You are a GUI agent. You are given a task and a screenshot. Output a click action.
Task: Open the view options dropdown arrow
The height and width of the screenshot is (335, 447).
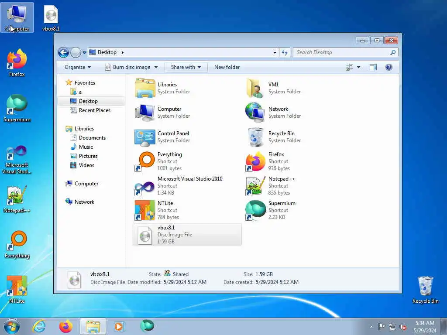(x=359, y=67)
